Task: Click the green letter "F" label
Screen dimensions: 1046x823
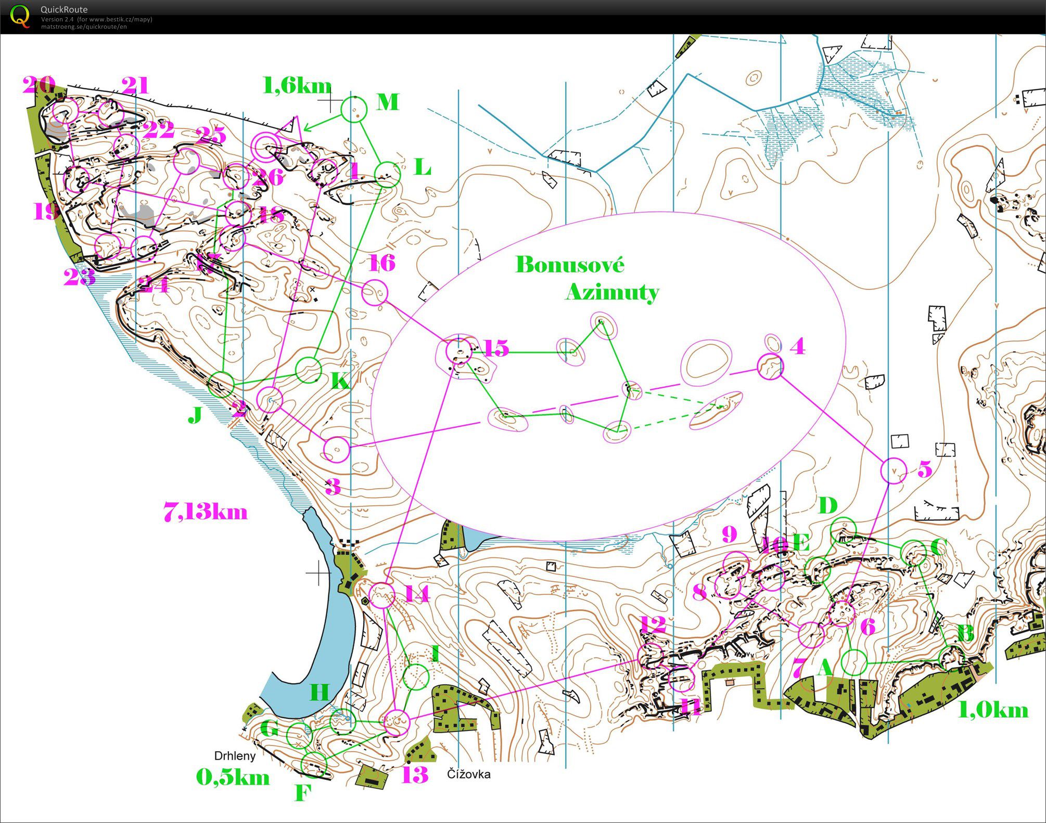Action: tap(303, 793)
